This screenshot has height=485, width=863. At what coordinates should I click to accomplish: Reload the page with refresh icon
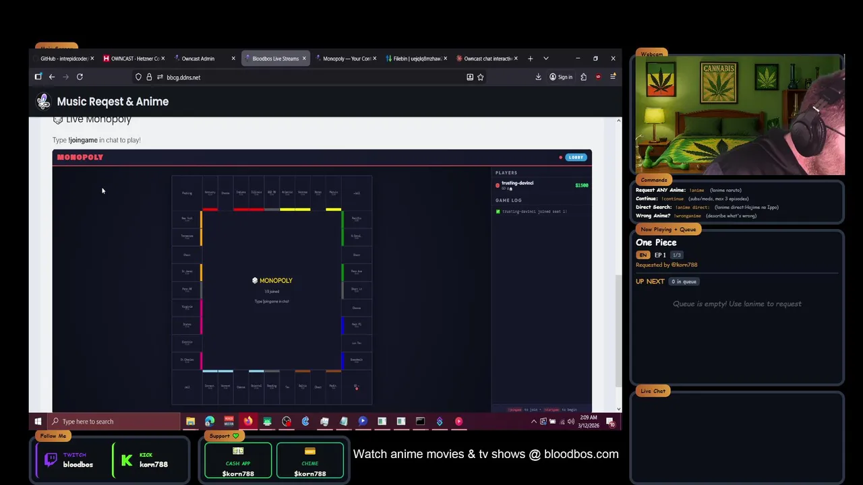click(x=80, y=77)
